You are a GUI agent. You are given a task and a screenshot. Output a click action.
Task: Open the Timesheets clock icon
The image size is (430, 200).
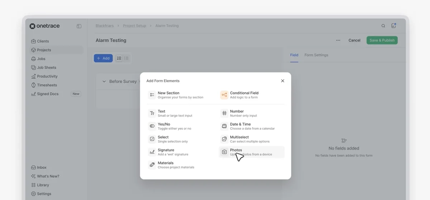[33, 85]
